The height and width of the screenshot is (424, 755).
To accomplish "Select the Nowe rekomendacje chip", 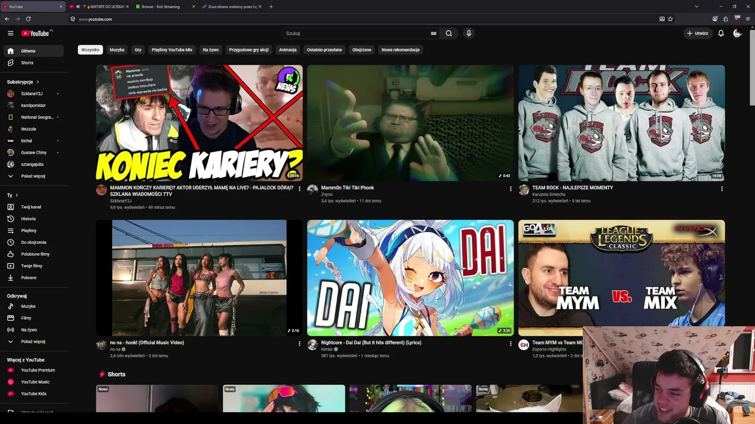I will pyautogui.click(x=401, y=50).
